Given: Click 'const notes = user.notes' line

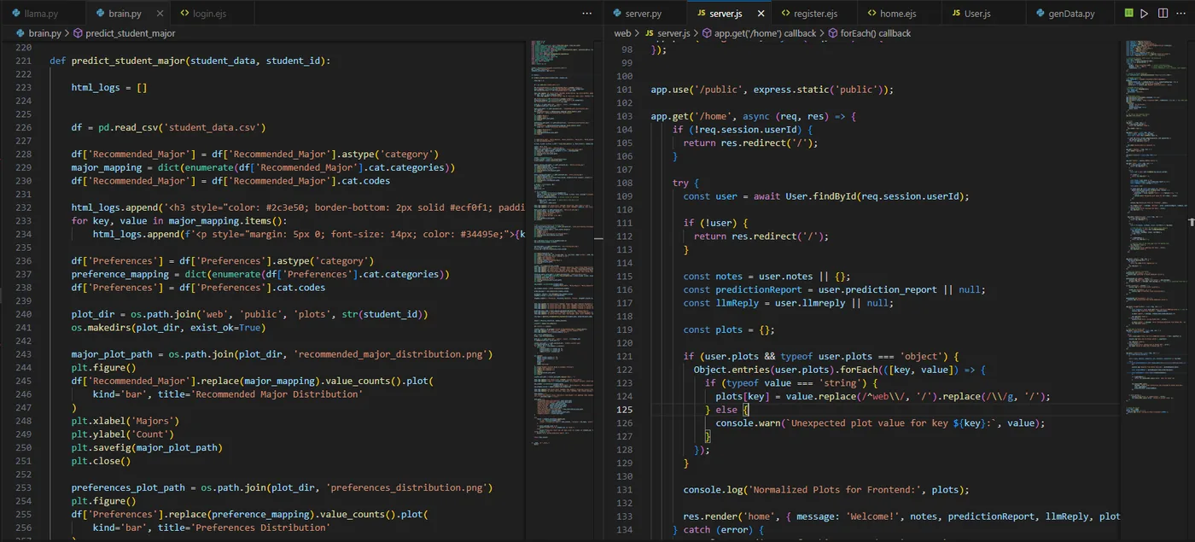Looking at the screenshot, I should pos(767,277).
